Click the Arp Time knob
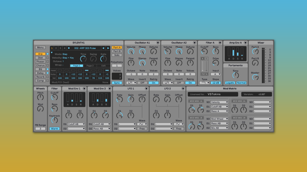This screenshot has width=307, height=172. point(83,59)
